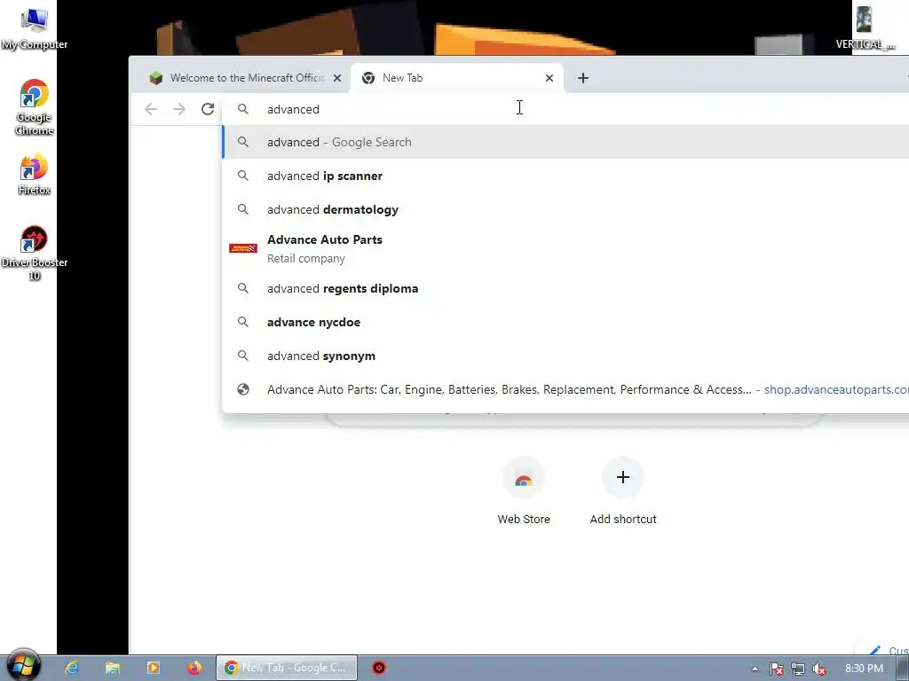Open Google Chrome desktop shortcut
Image resolution: width=909 pixels, height=681 pixels.
pos(35,107)
